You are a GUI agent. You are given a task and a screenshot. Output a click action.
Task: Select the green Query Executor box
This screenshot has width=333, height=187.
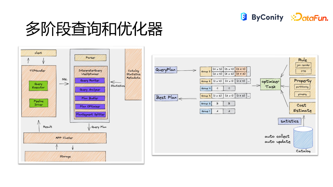point(39,86)
